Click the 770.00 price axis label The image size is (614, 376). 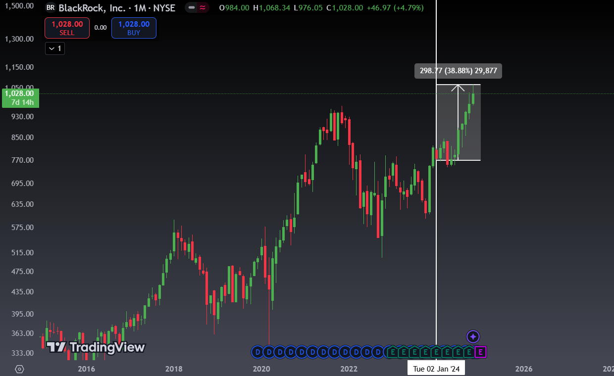coord(22,160)
